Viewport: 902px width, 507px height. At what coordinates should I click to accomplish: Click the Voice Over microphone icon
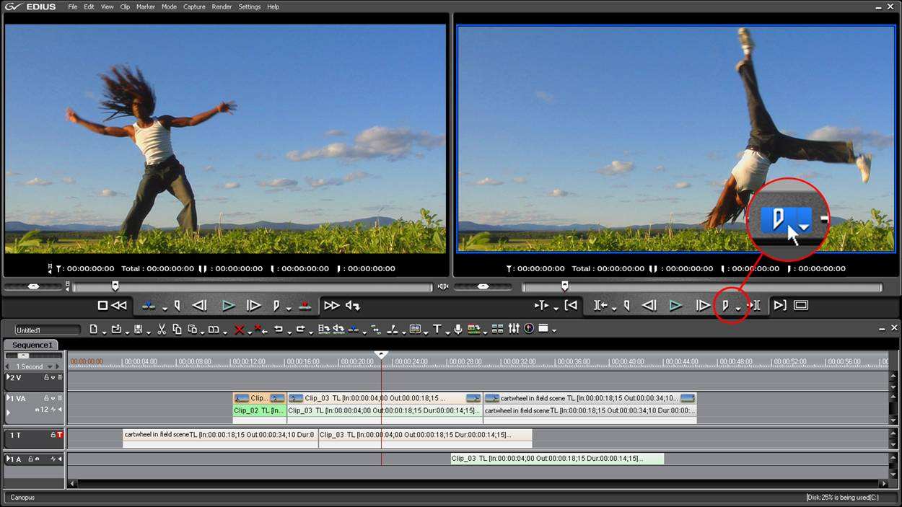point(458,329)
